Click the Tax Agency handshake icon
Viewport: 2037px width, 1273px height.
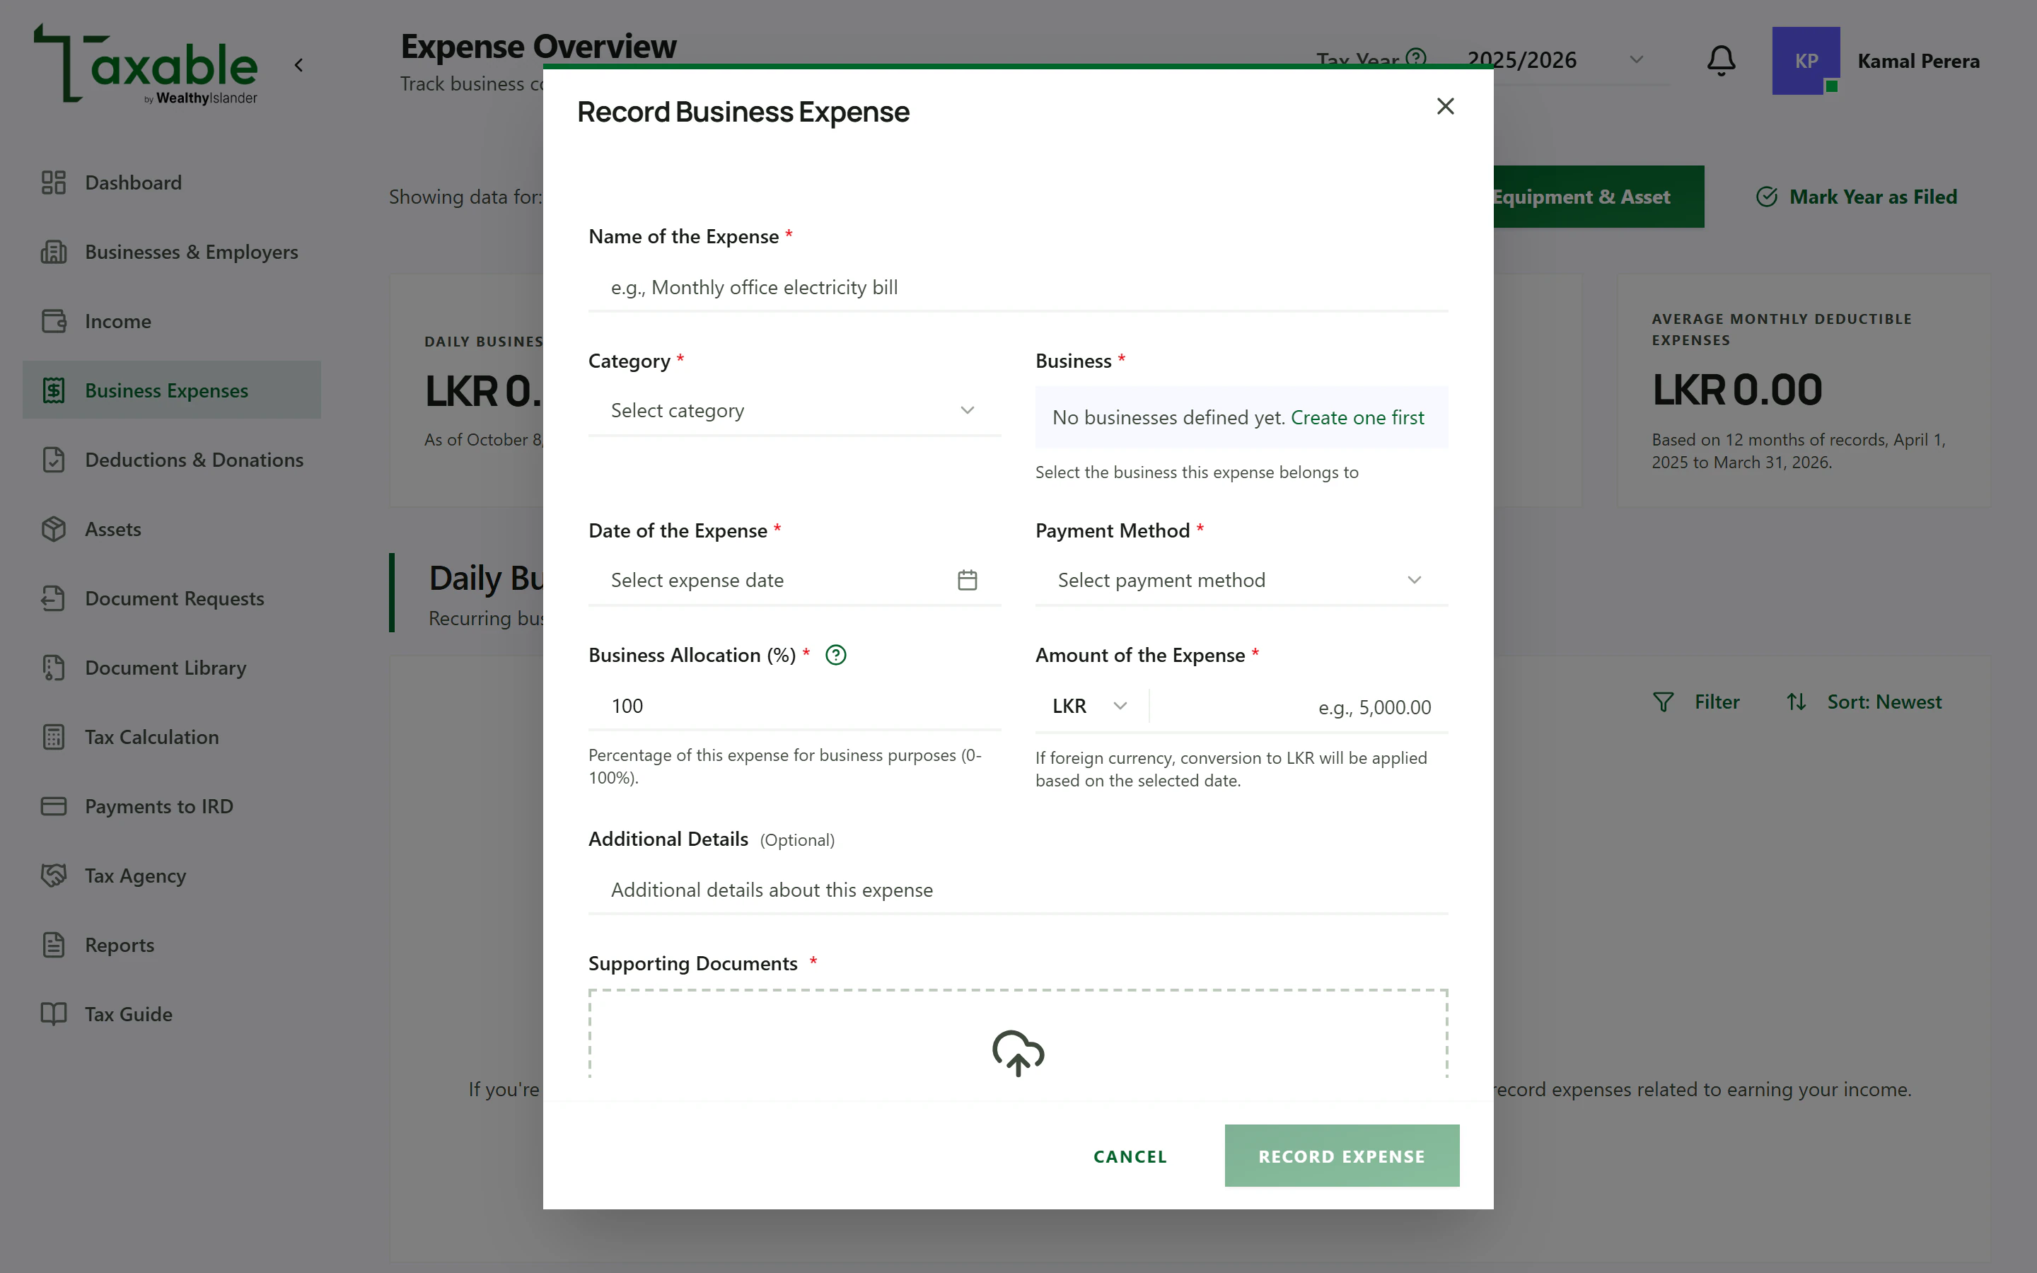(53, 876)
